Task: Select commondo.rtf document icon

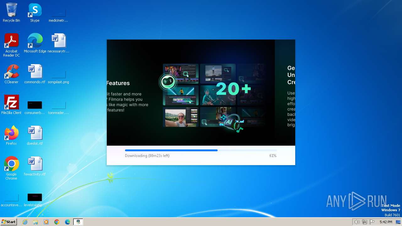Action: [x=35, y=74]
